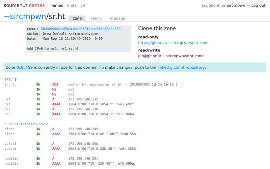The width and height of the screenshot is (270, 169).
Task: Click the sourcehut names logo
Action: pyautogui.click(x=24, y=5)
